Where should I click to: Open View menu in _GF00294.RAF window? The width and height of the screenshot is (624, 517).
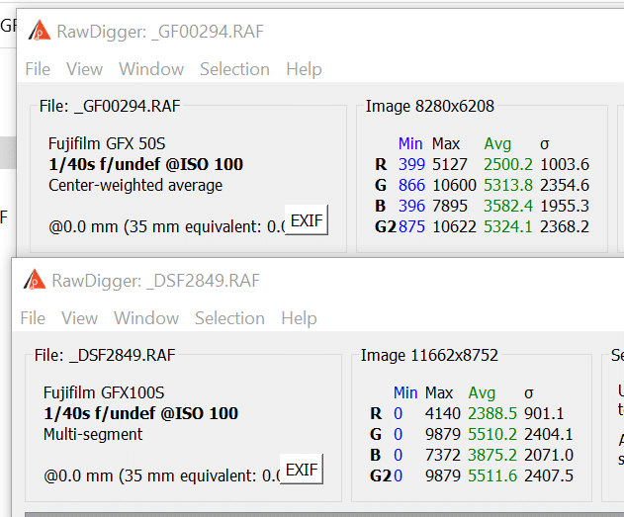click(x=84, y=69)
